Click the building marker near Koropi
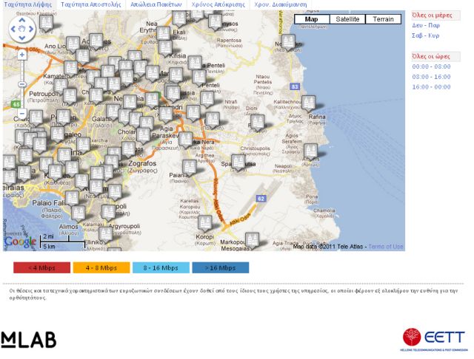 [x=205, y=222]
